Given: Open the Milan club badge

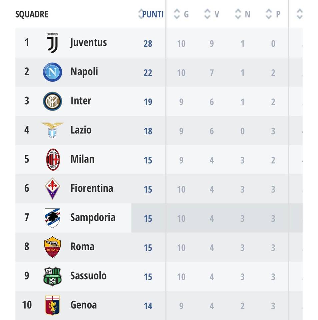Looking at the screenshot, I should [53, 159].
